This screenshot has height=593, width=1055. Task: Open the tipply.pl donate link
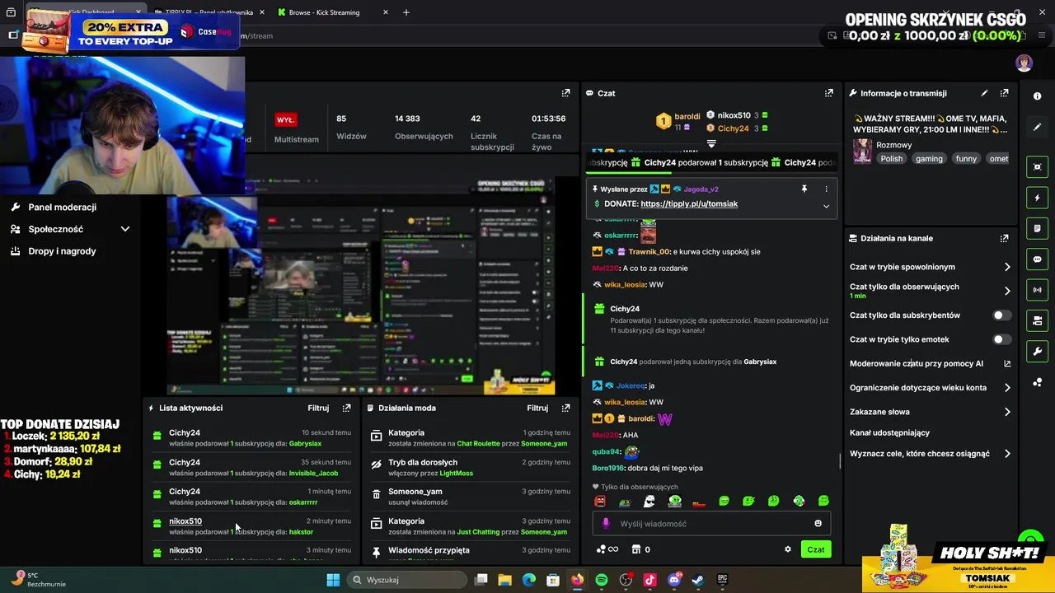point(688,203)
